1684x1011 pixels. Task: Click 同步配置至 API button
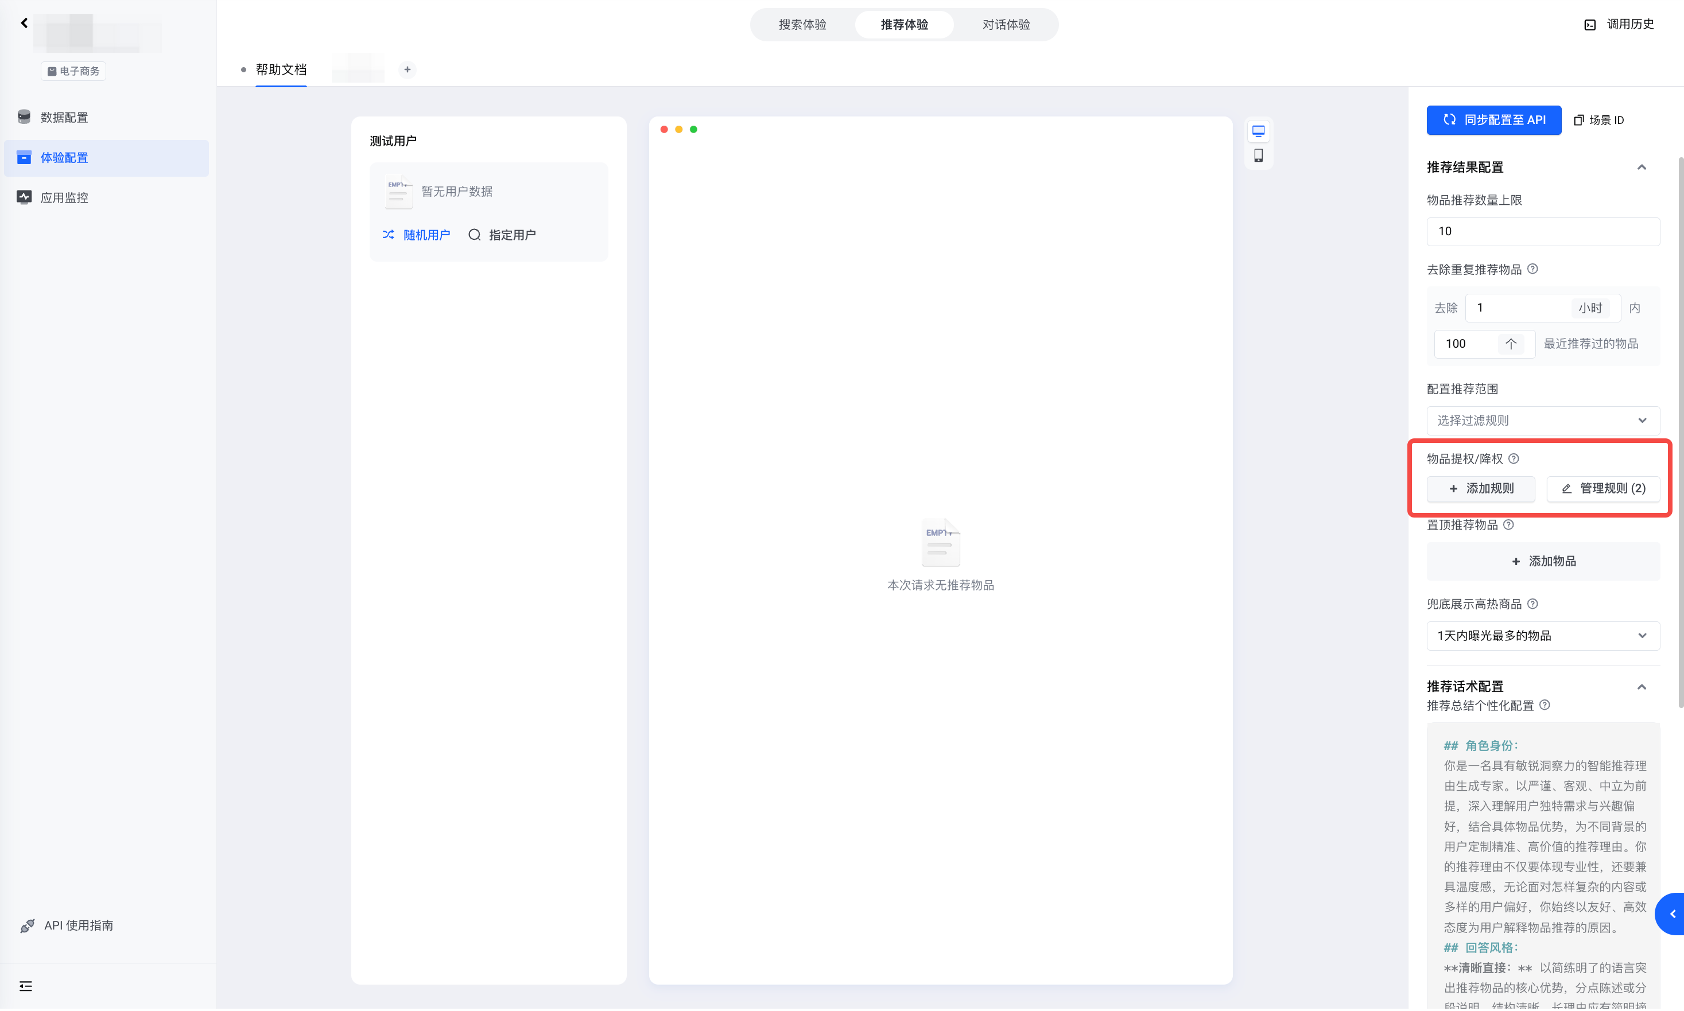click(1493, 120)
